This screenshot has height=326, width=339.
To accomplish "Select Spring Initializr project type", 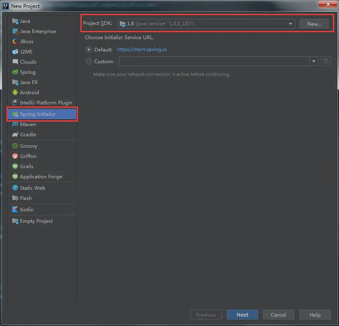I will (42, 114).
